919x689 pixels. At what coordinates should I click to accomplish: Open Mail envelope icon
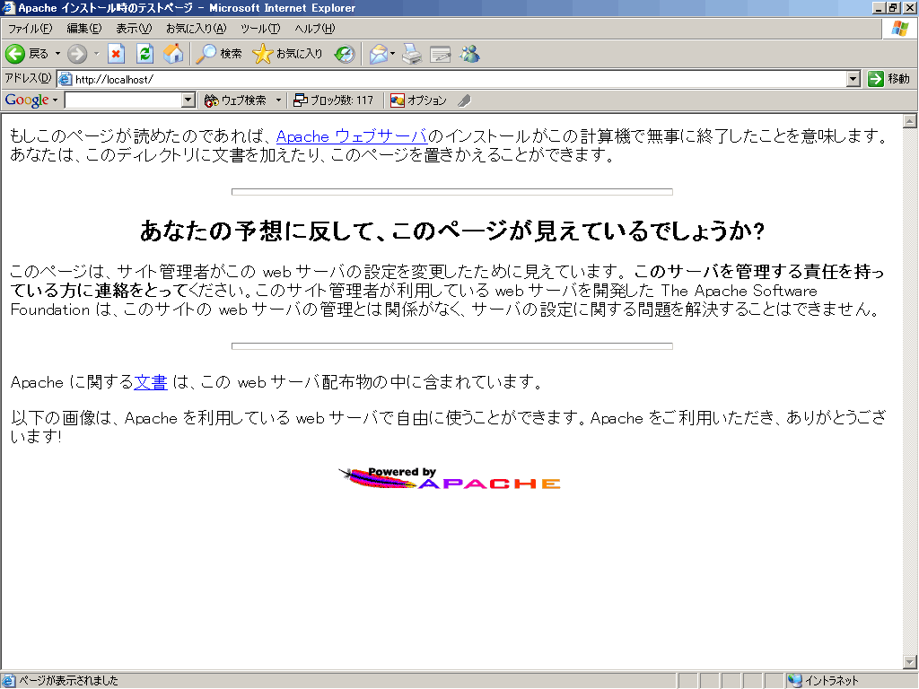point(379,54)
